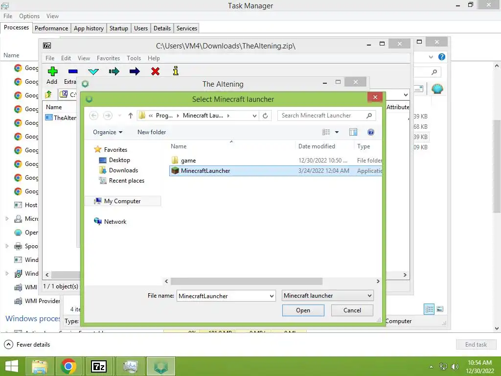Image resolution: width=501 pixels, height=376 pixels.
Task: Switch to the Services tab
Action: [186, 28]
